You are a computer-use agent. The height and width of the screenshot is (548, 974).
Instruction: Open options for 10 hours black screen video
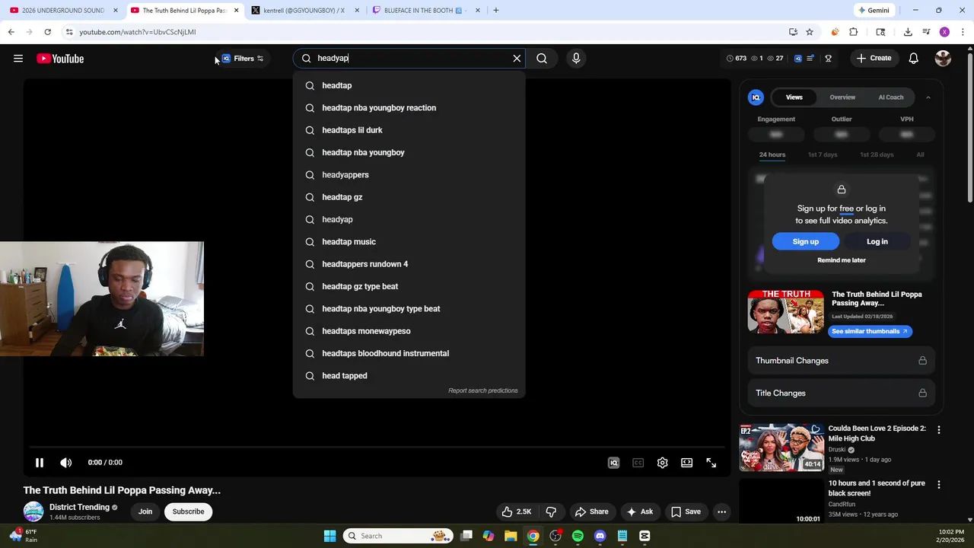(938, 485)
